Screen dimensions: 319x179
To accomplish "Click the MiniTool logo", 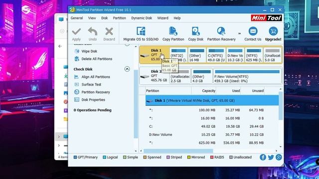I will 266,18.
